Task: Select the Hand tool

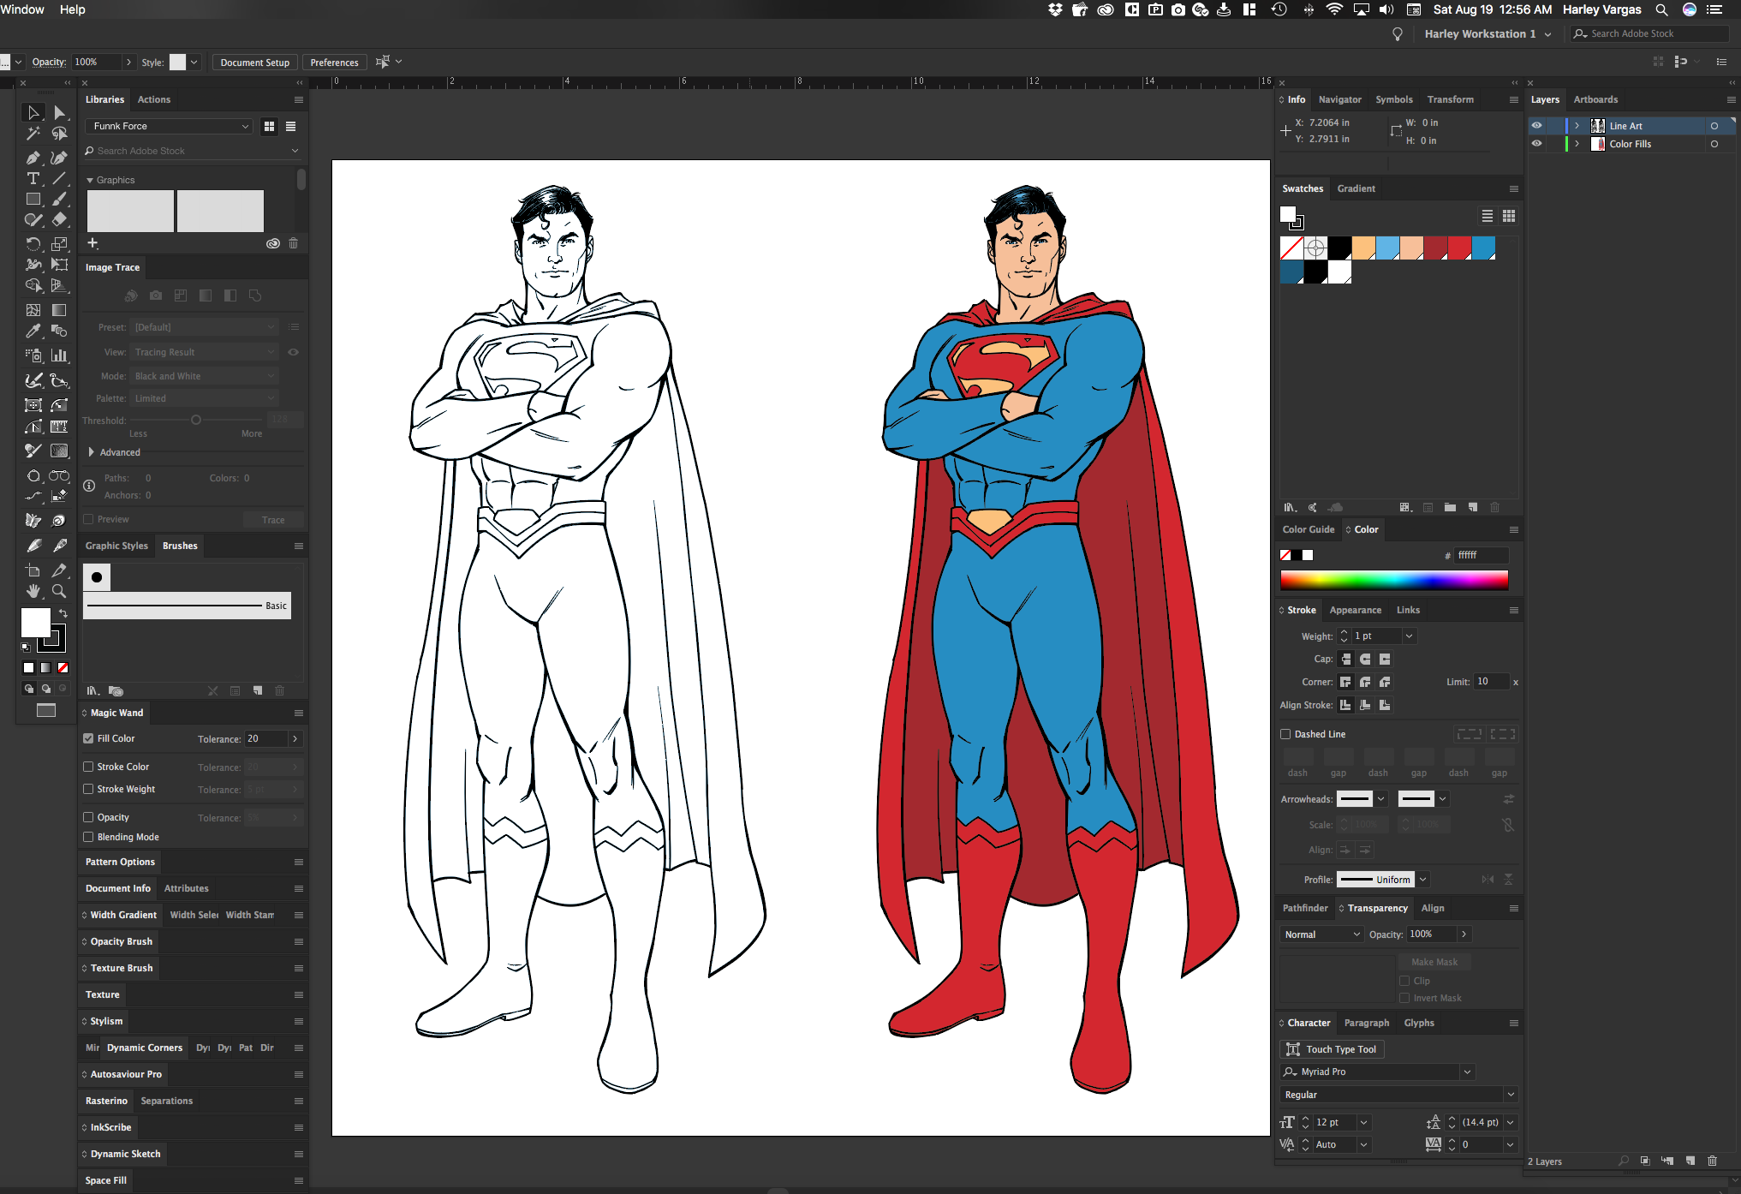Action: (33, 591)
